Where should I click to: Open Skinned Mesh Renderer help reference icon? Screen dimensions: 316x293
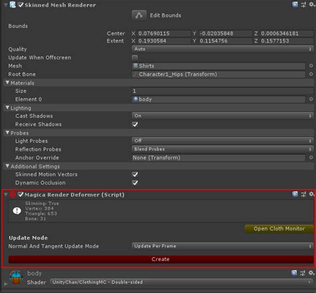pos(295,5)
